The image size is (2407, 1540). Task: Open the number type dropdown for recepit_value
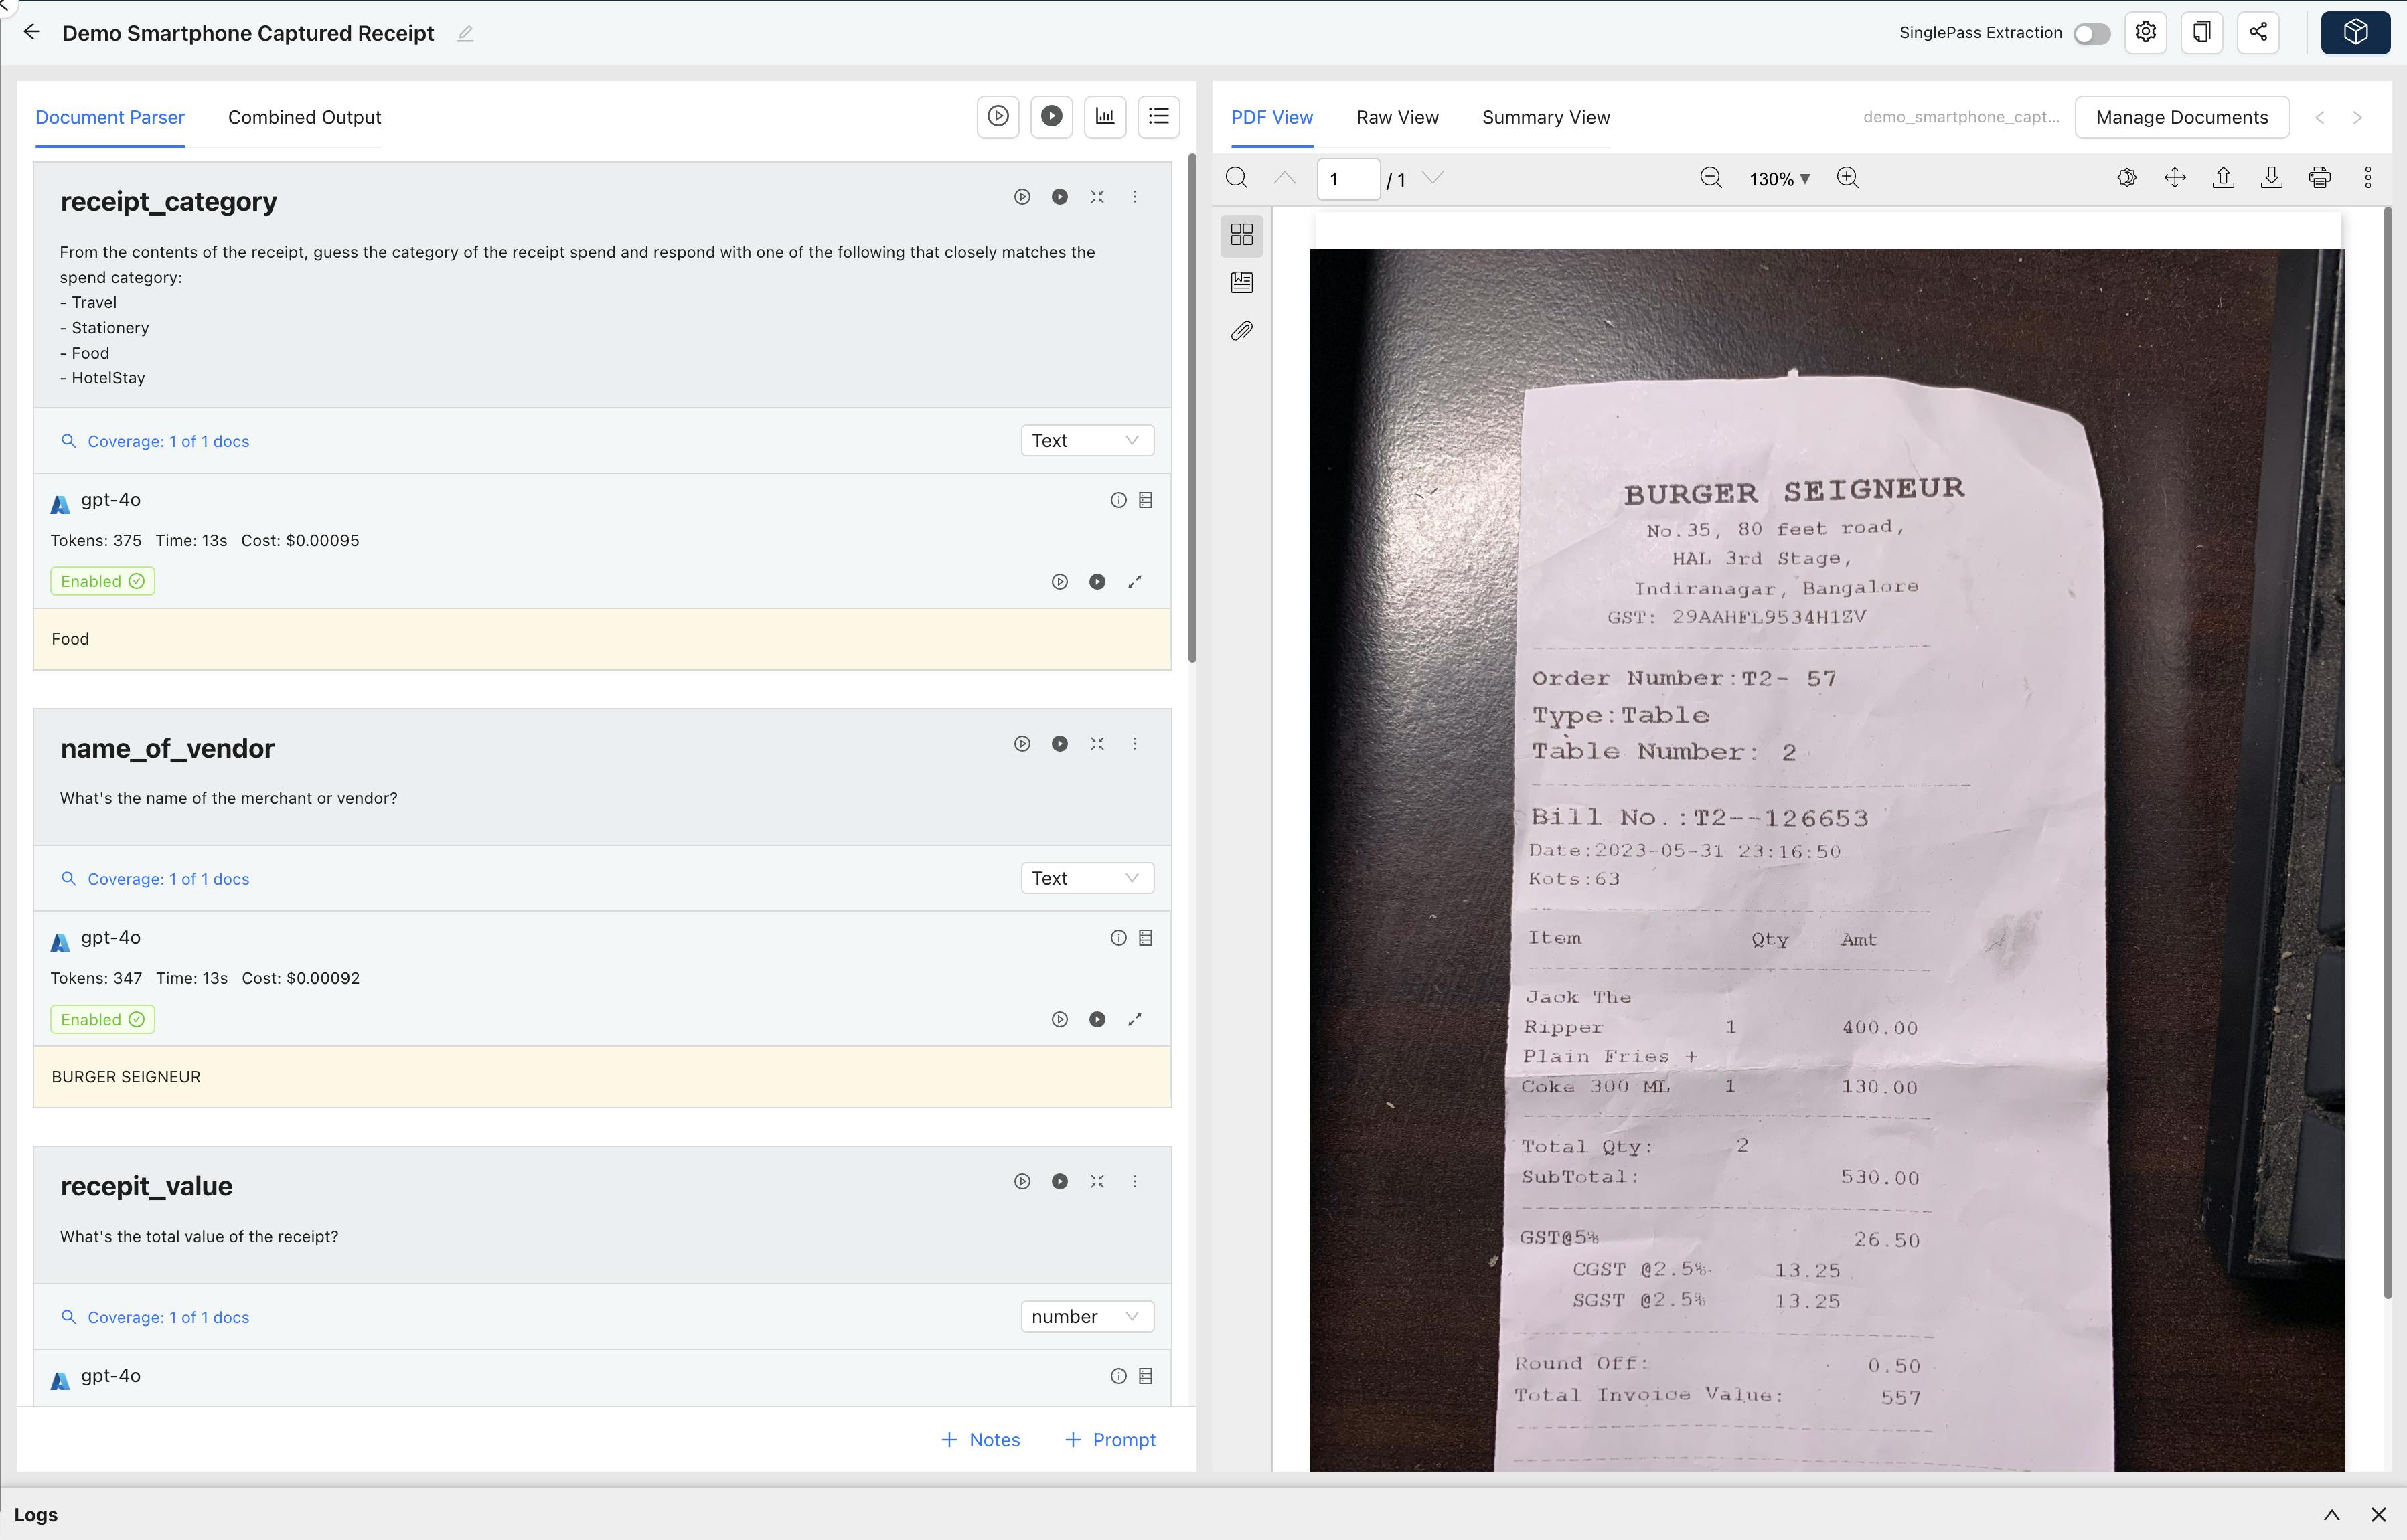point(1087,1317)
